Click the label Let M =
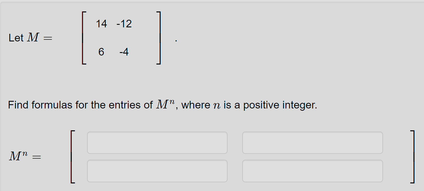 click(30, 37)
